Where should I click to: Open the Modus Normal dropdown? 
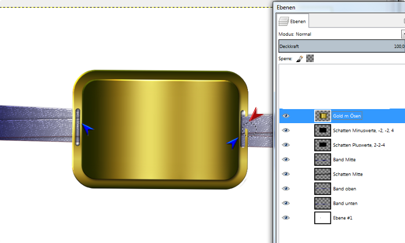click(x=403, y=34)
